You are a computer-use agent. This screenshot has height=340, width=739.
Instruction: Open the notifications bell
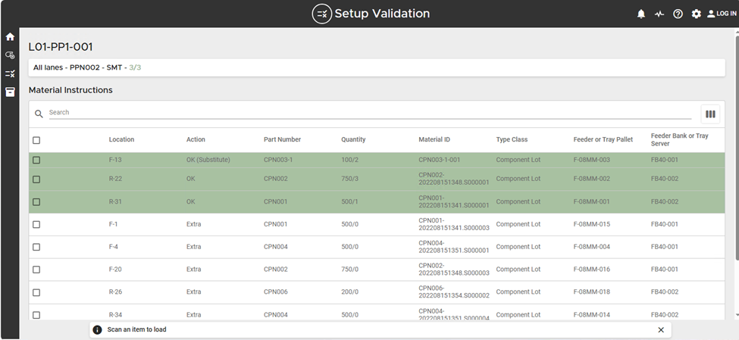pos(641,14)
